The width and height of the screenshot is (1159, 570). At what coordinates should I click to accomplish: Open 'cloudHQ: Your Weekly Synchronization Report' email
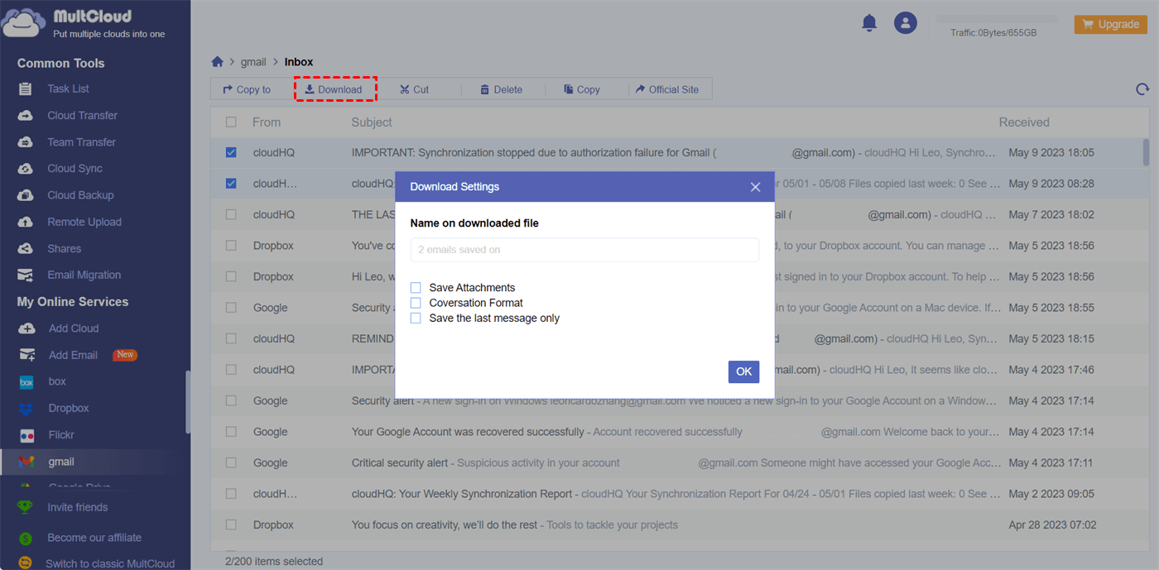(x=462, y=494)
